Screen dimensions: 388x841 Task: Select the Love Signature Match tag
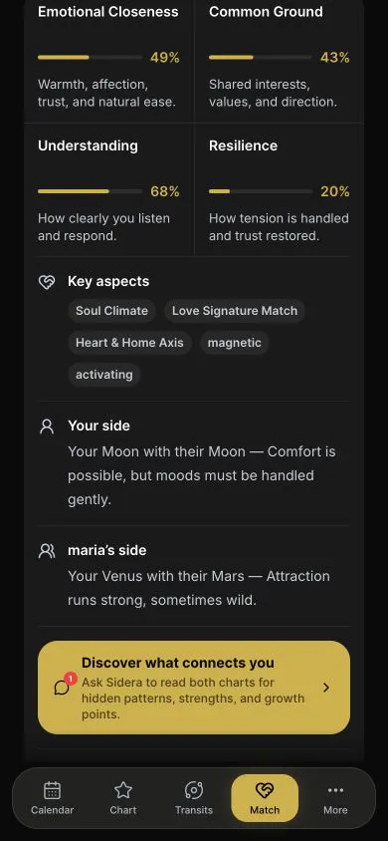click(x=235, y=311)
